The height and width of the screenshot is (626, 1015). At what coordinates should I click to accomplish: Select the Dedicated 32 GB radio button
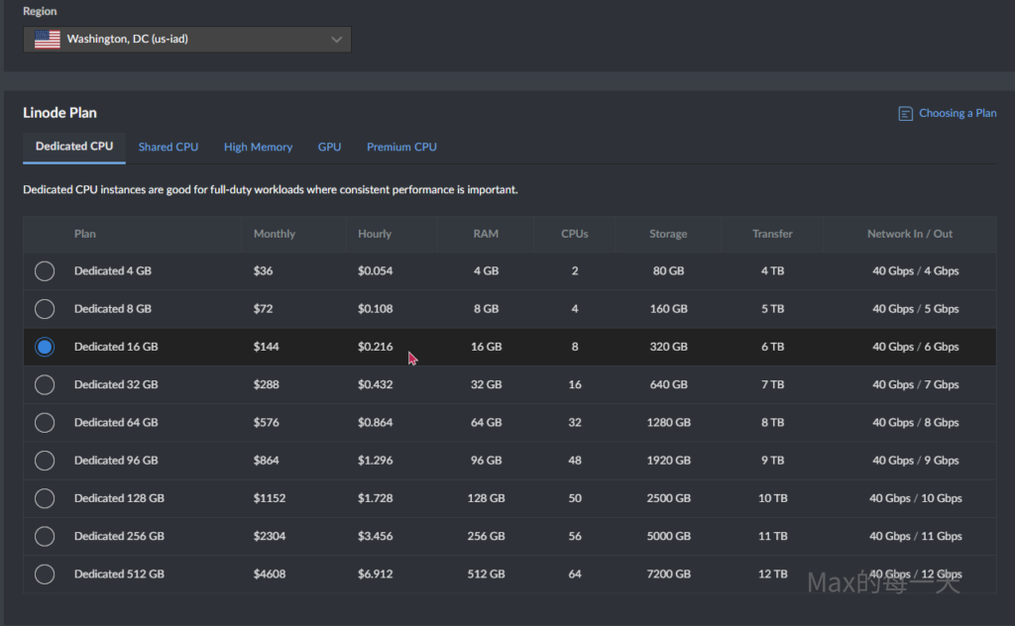(45, 384)
